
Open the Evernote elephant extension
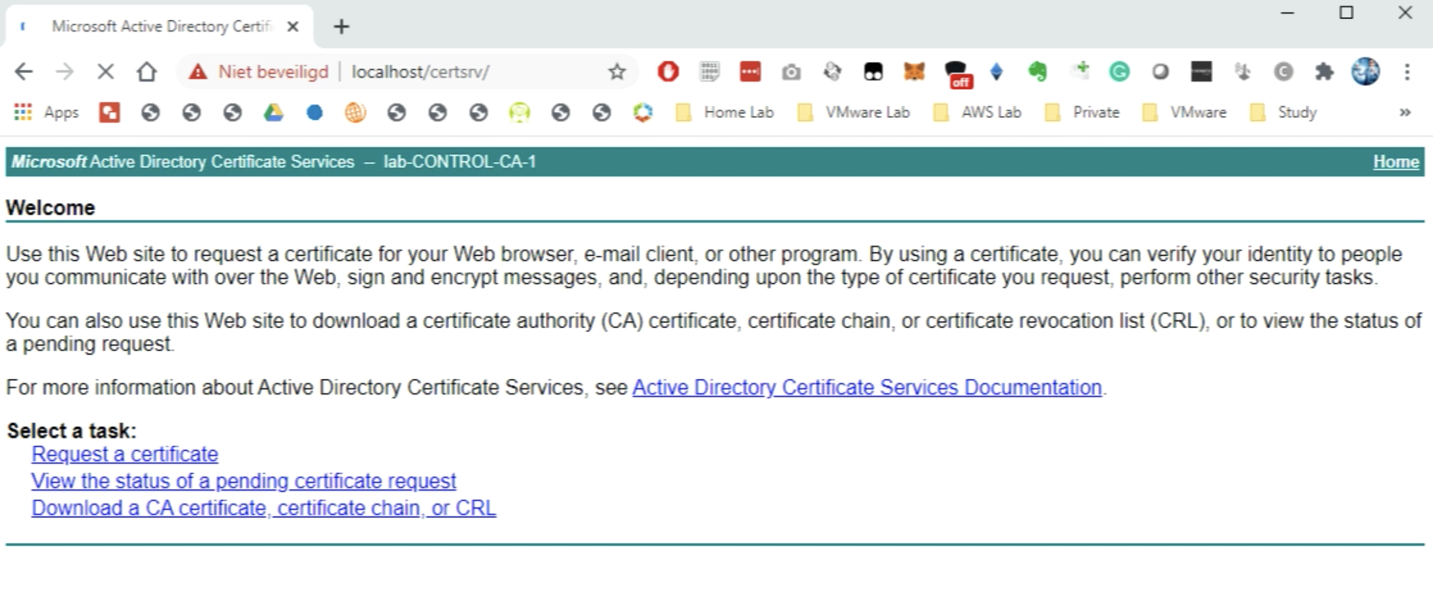point(1038,71)
